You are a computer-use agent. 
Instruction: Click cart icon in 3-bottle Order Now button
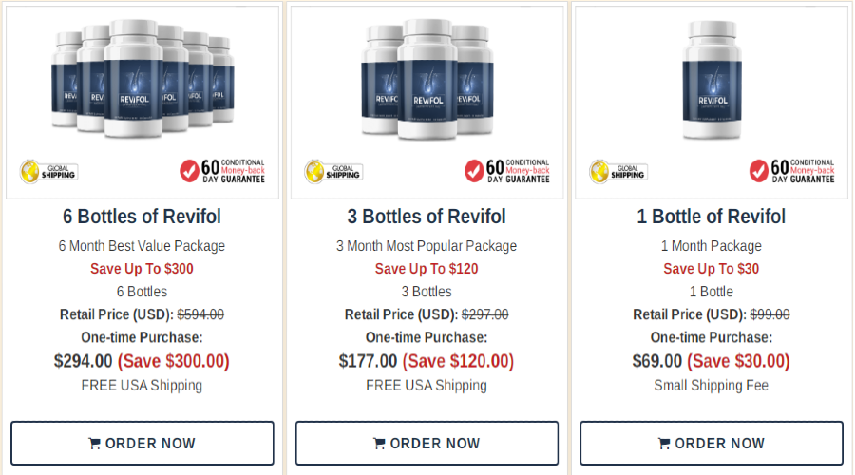pyautogui.click(x=379, y=444)
